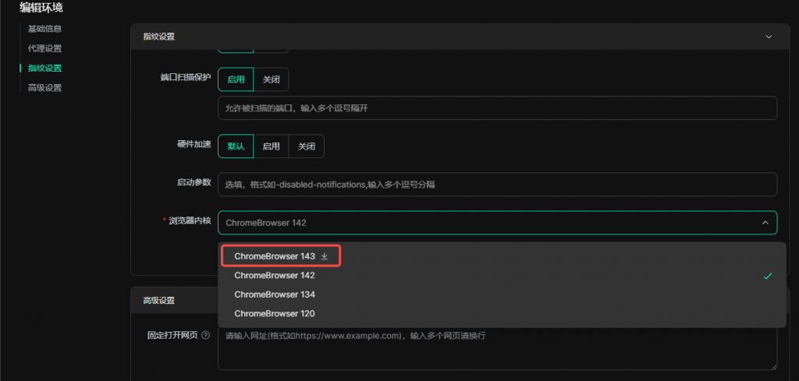
Task: Choose the ChromeBrowser 143 kernel option
Action: (x=275, y=256)
